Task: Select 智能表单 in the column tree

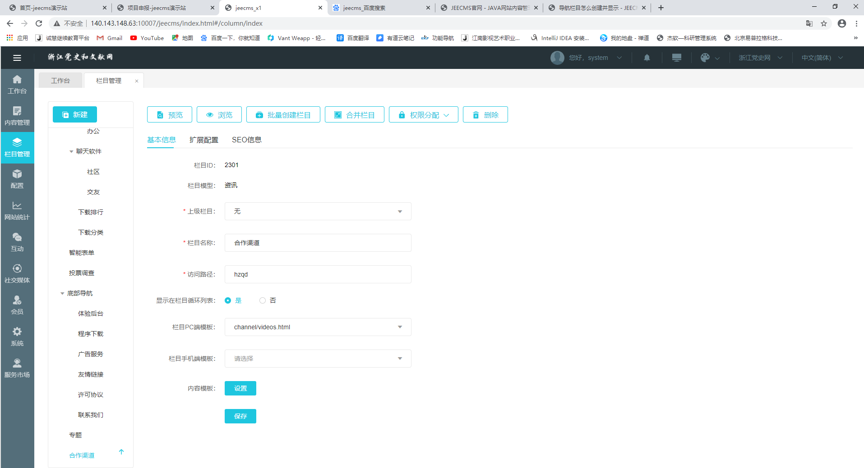Action: click(82, 253)
